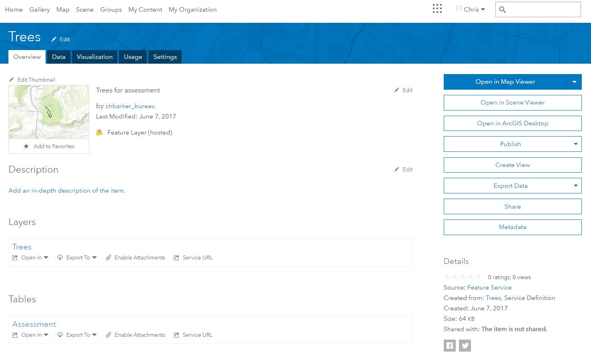The width and height of the screenshot is (591, 358).
Task: Click the Service URL icon for Trees layer
Action: [x=176, y=257]
